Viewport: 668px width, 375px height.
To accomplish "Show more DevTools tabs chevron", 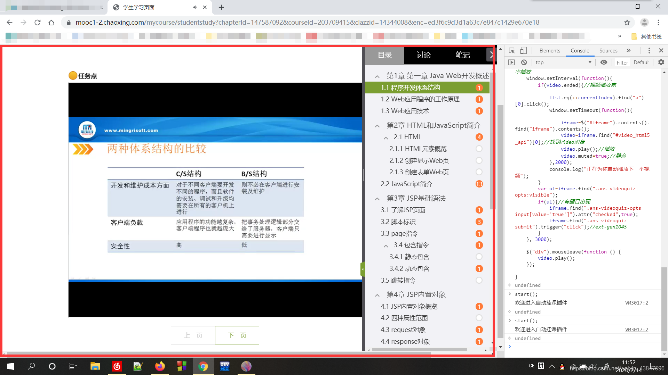I will tap(629, 50).
